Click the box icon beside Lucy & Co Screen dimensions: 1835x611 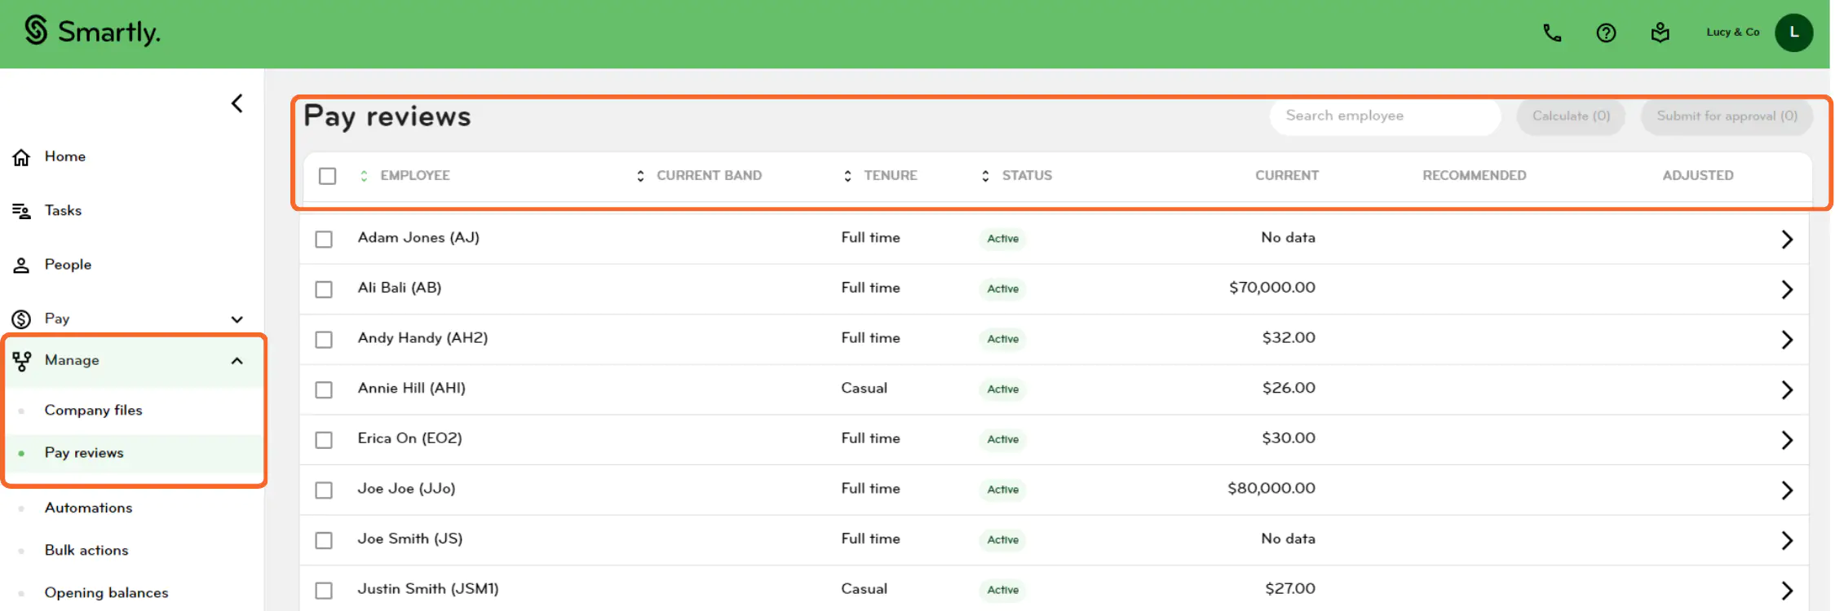1660,33
